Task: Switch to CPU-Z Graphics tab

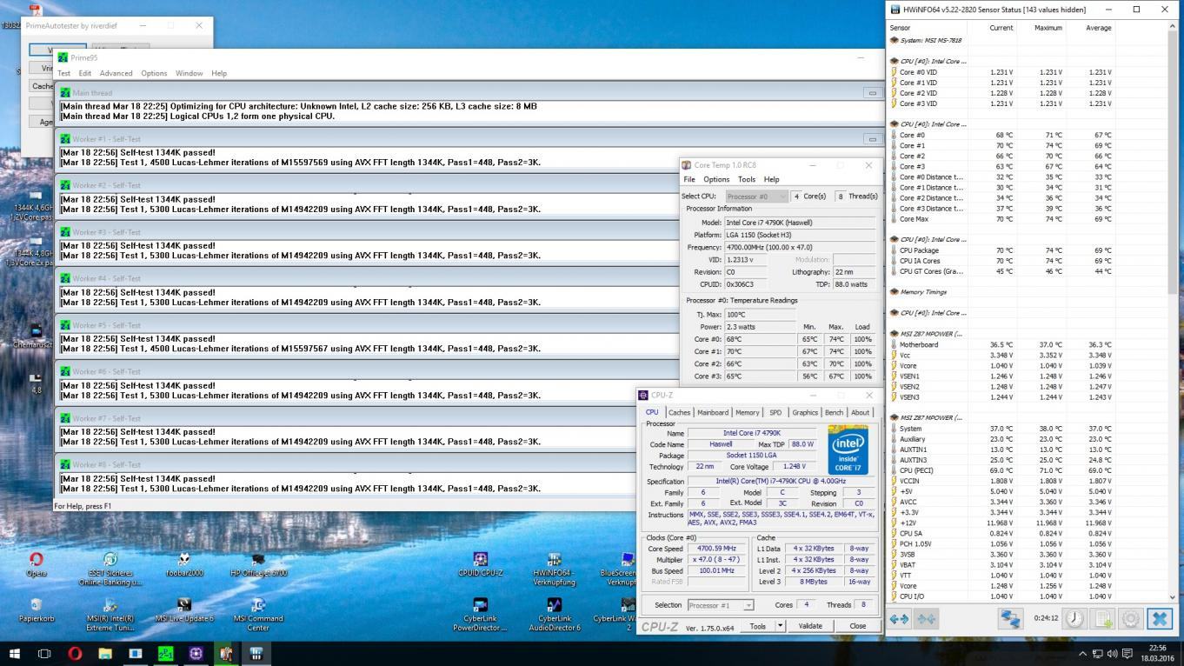Action: pos(805,412)
